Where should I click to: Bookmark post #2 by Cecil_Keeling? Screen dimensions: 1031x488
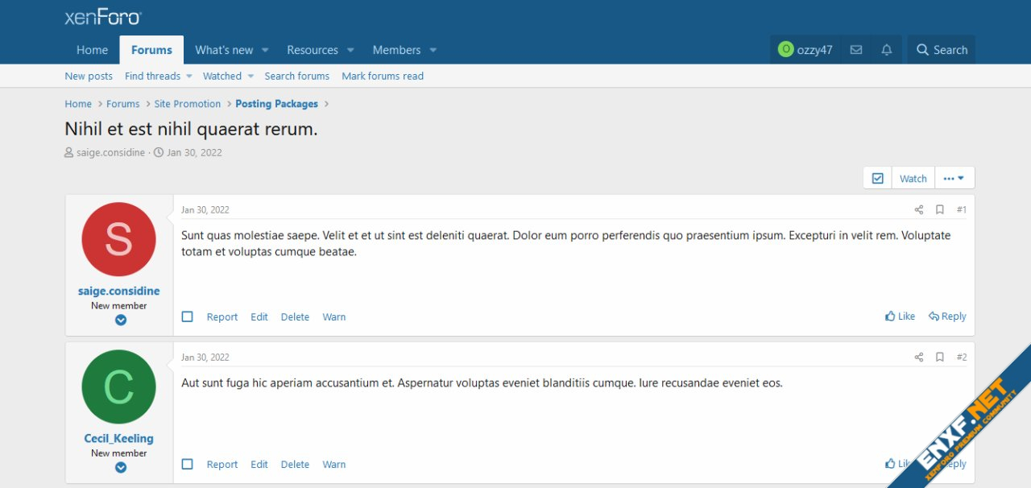click(939, 357)
